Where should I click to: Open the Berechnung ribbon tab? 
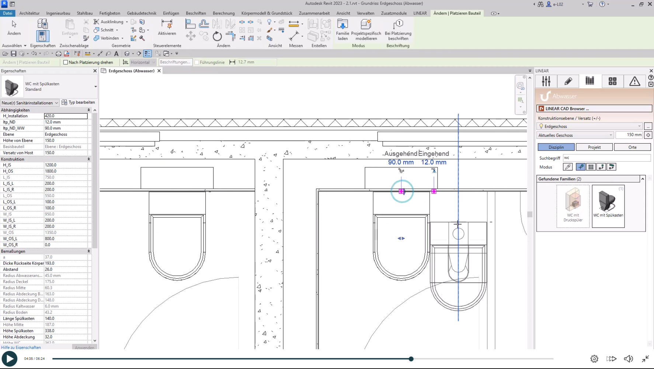click(223, 13)
